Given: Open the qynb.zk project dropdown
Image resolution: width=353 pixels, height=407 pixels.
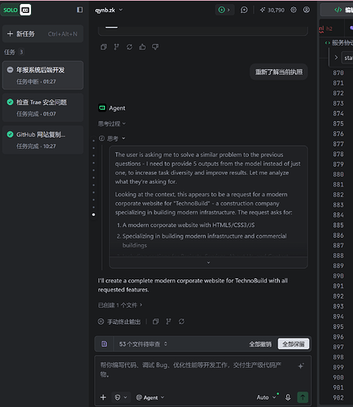Looking at the screenshot, I should pyautogui.click(x=109, y=10).
